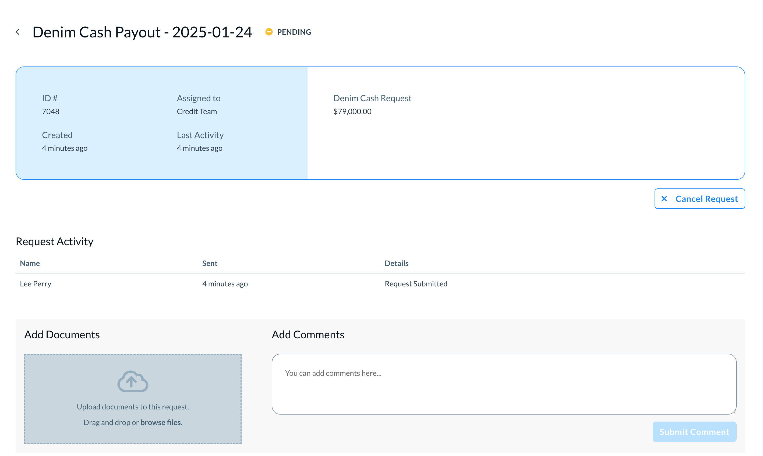Viewport: 763px width, 456px height.
Task: Open the browse files link
Action: tap(161, 423)
